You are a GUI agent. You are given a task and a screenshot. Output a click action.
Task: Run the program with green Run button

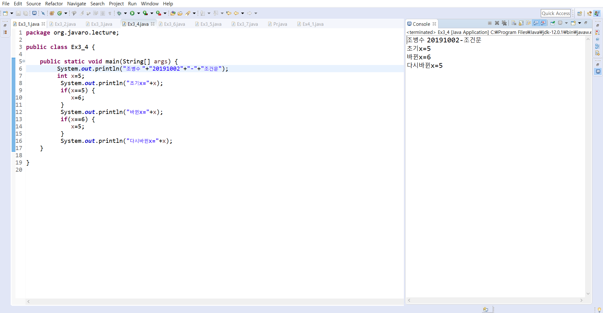(x=132, y=13)
